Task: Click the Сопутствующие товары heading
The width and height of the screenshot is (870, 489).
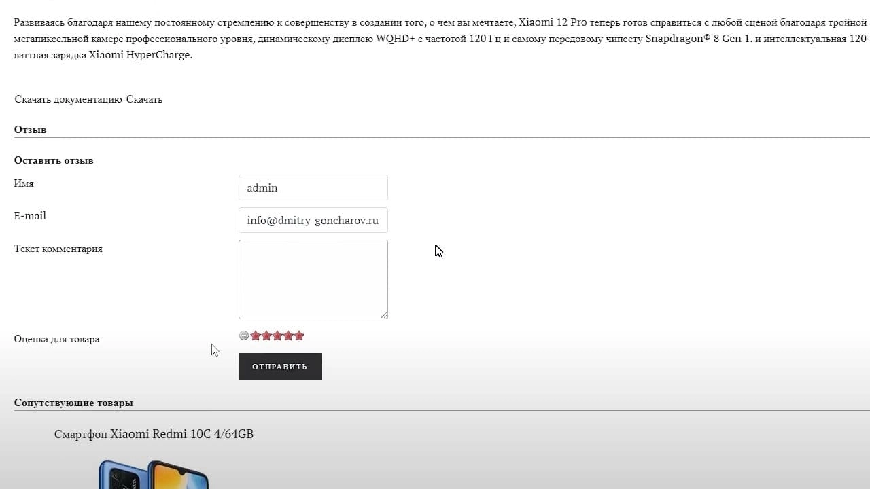Action: (73, 403)
